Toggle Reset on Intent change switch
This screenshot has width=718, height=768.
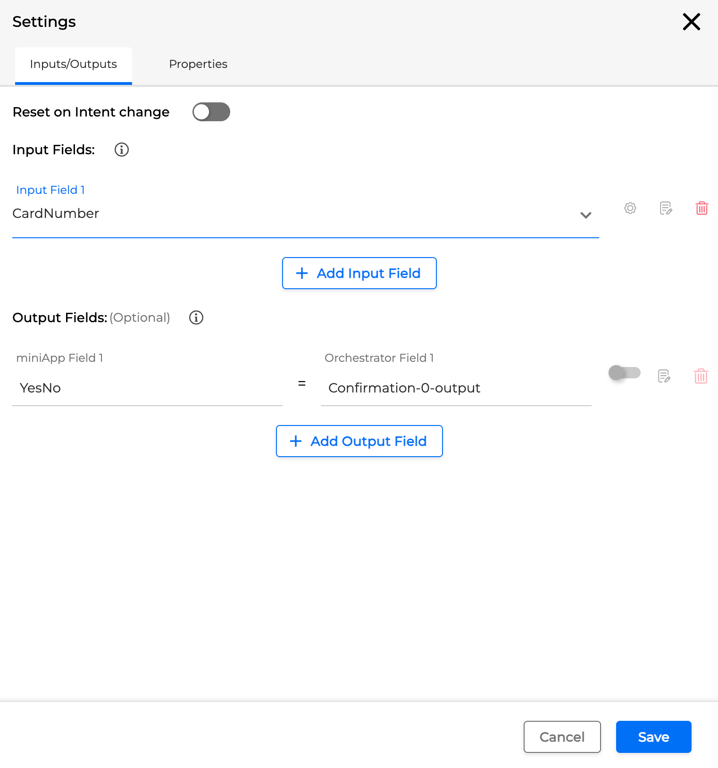(x=211, y=112)
